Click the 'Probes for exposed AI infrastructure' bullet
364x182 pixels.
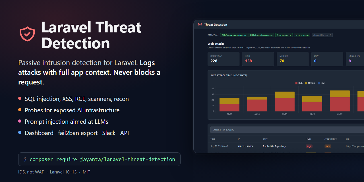point(72,110)
